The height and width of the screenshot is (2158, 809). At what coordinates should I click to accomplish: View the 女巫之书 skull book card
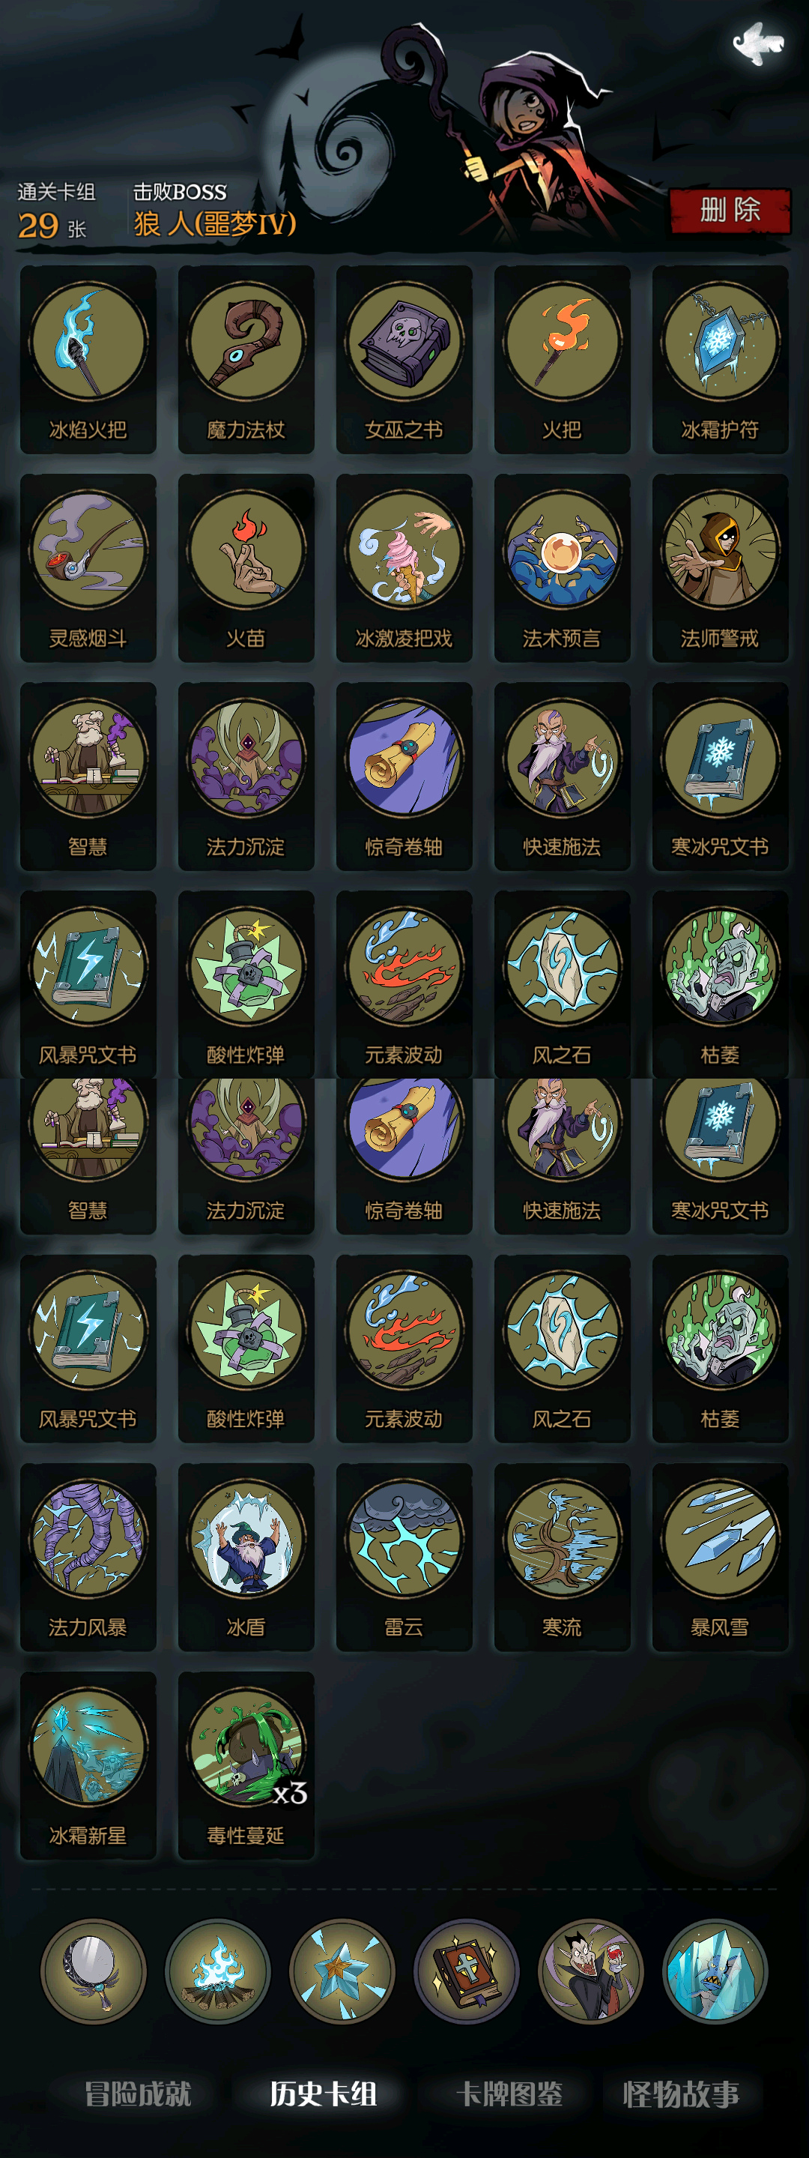click(x=404, y=359)
